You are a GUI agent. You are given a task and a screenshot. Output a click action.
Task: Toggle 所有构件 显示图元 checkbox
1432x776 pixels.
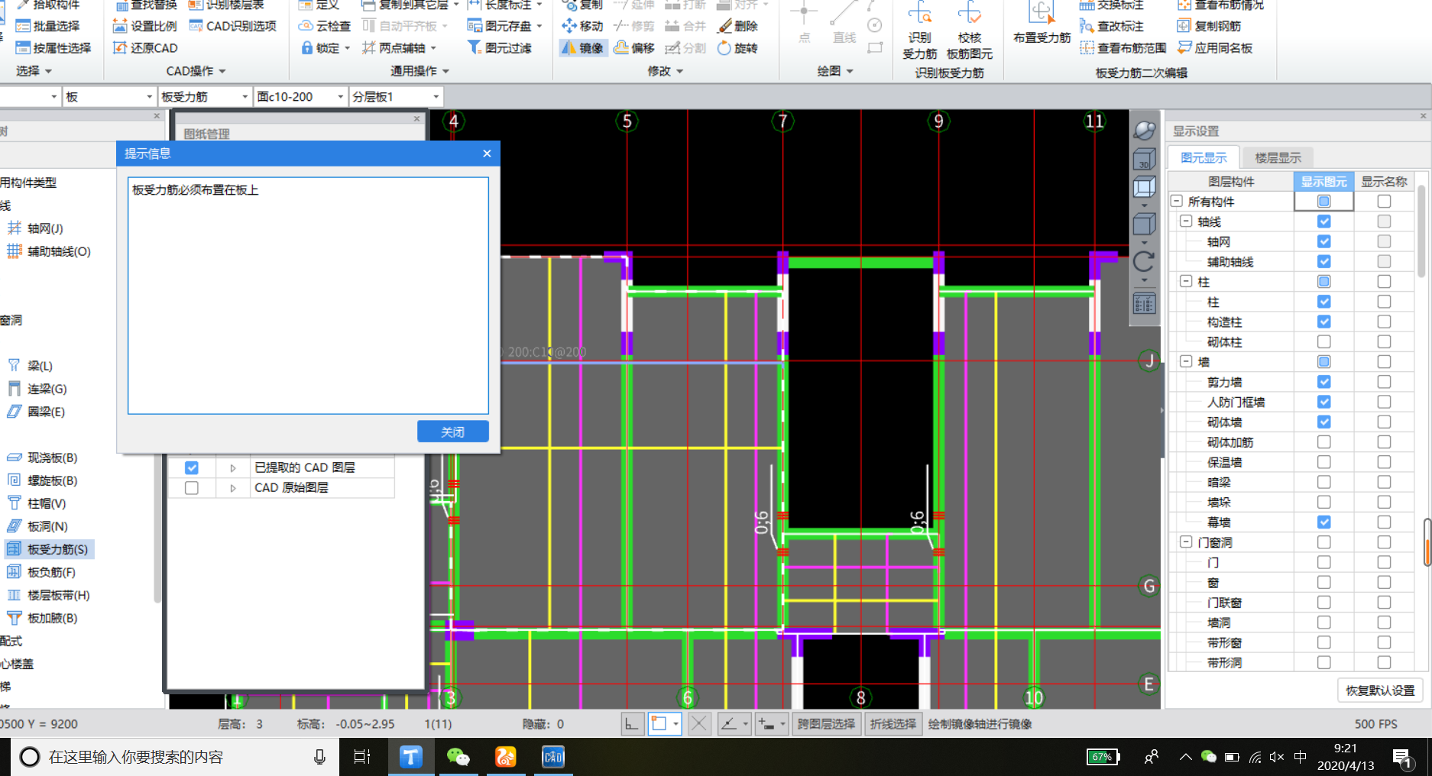pos(1324,202)
